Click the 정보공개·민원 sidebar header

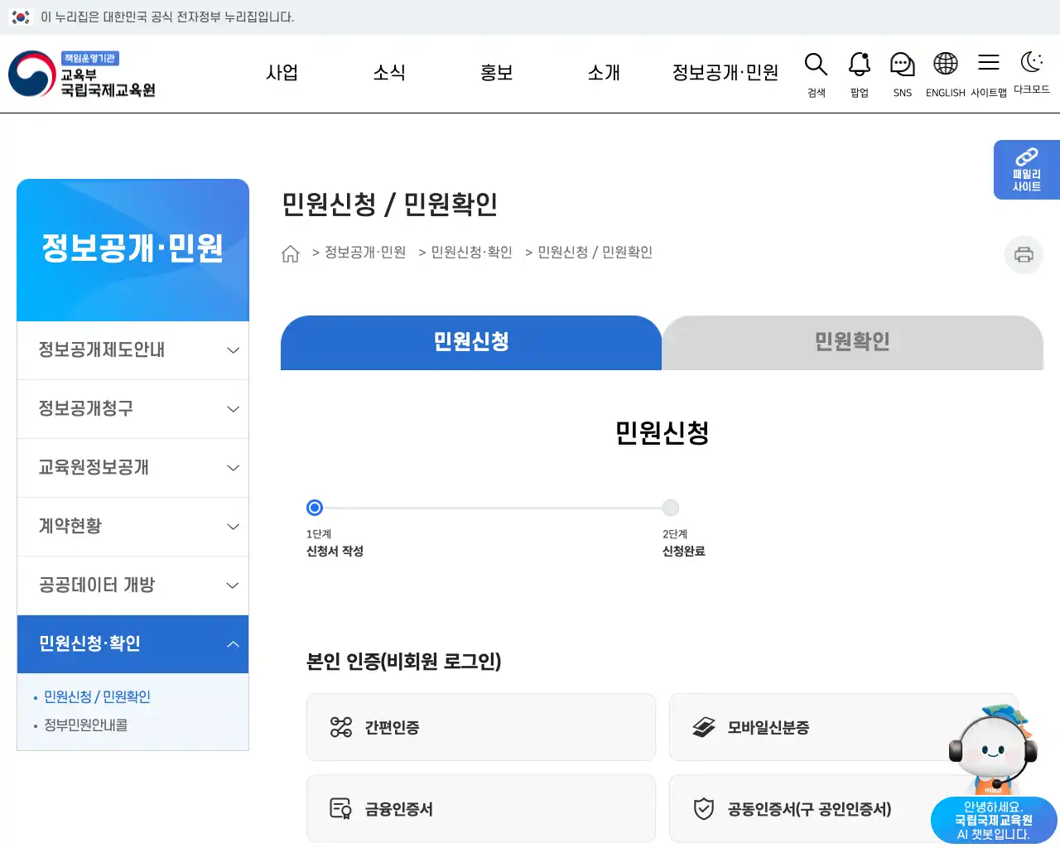click(x=132, y=250)
